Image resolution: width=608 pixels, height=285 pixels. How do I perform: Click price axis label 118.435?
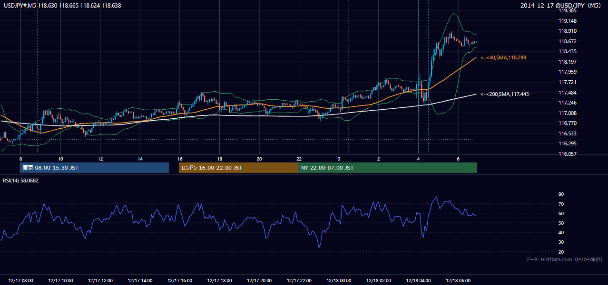point(567,51)
